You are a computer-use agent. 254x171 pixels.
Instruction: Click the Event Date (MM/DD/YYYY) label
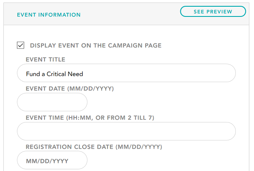70,88
